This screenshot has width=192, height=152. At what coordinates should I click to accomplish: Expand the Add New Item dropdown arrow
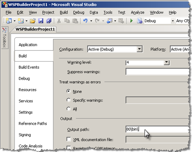coord(26,21)
